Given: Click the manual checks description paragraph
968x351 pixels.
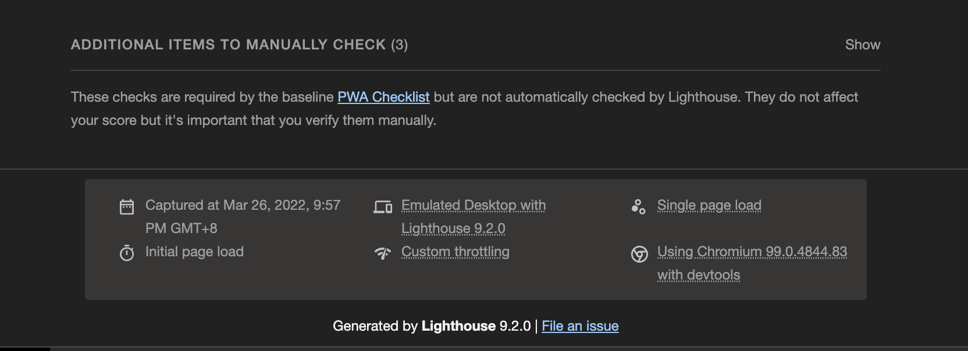Looking at the screenshot, I should [464, 109].
